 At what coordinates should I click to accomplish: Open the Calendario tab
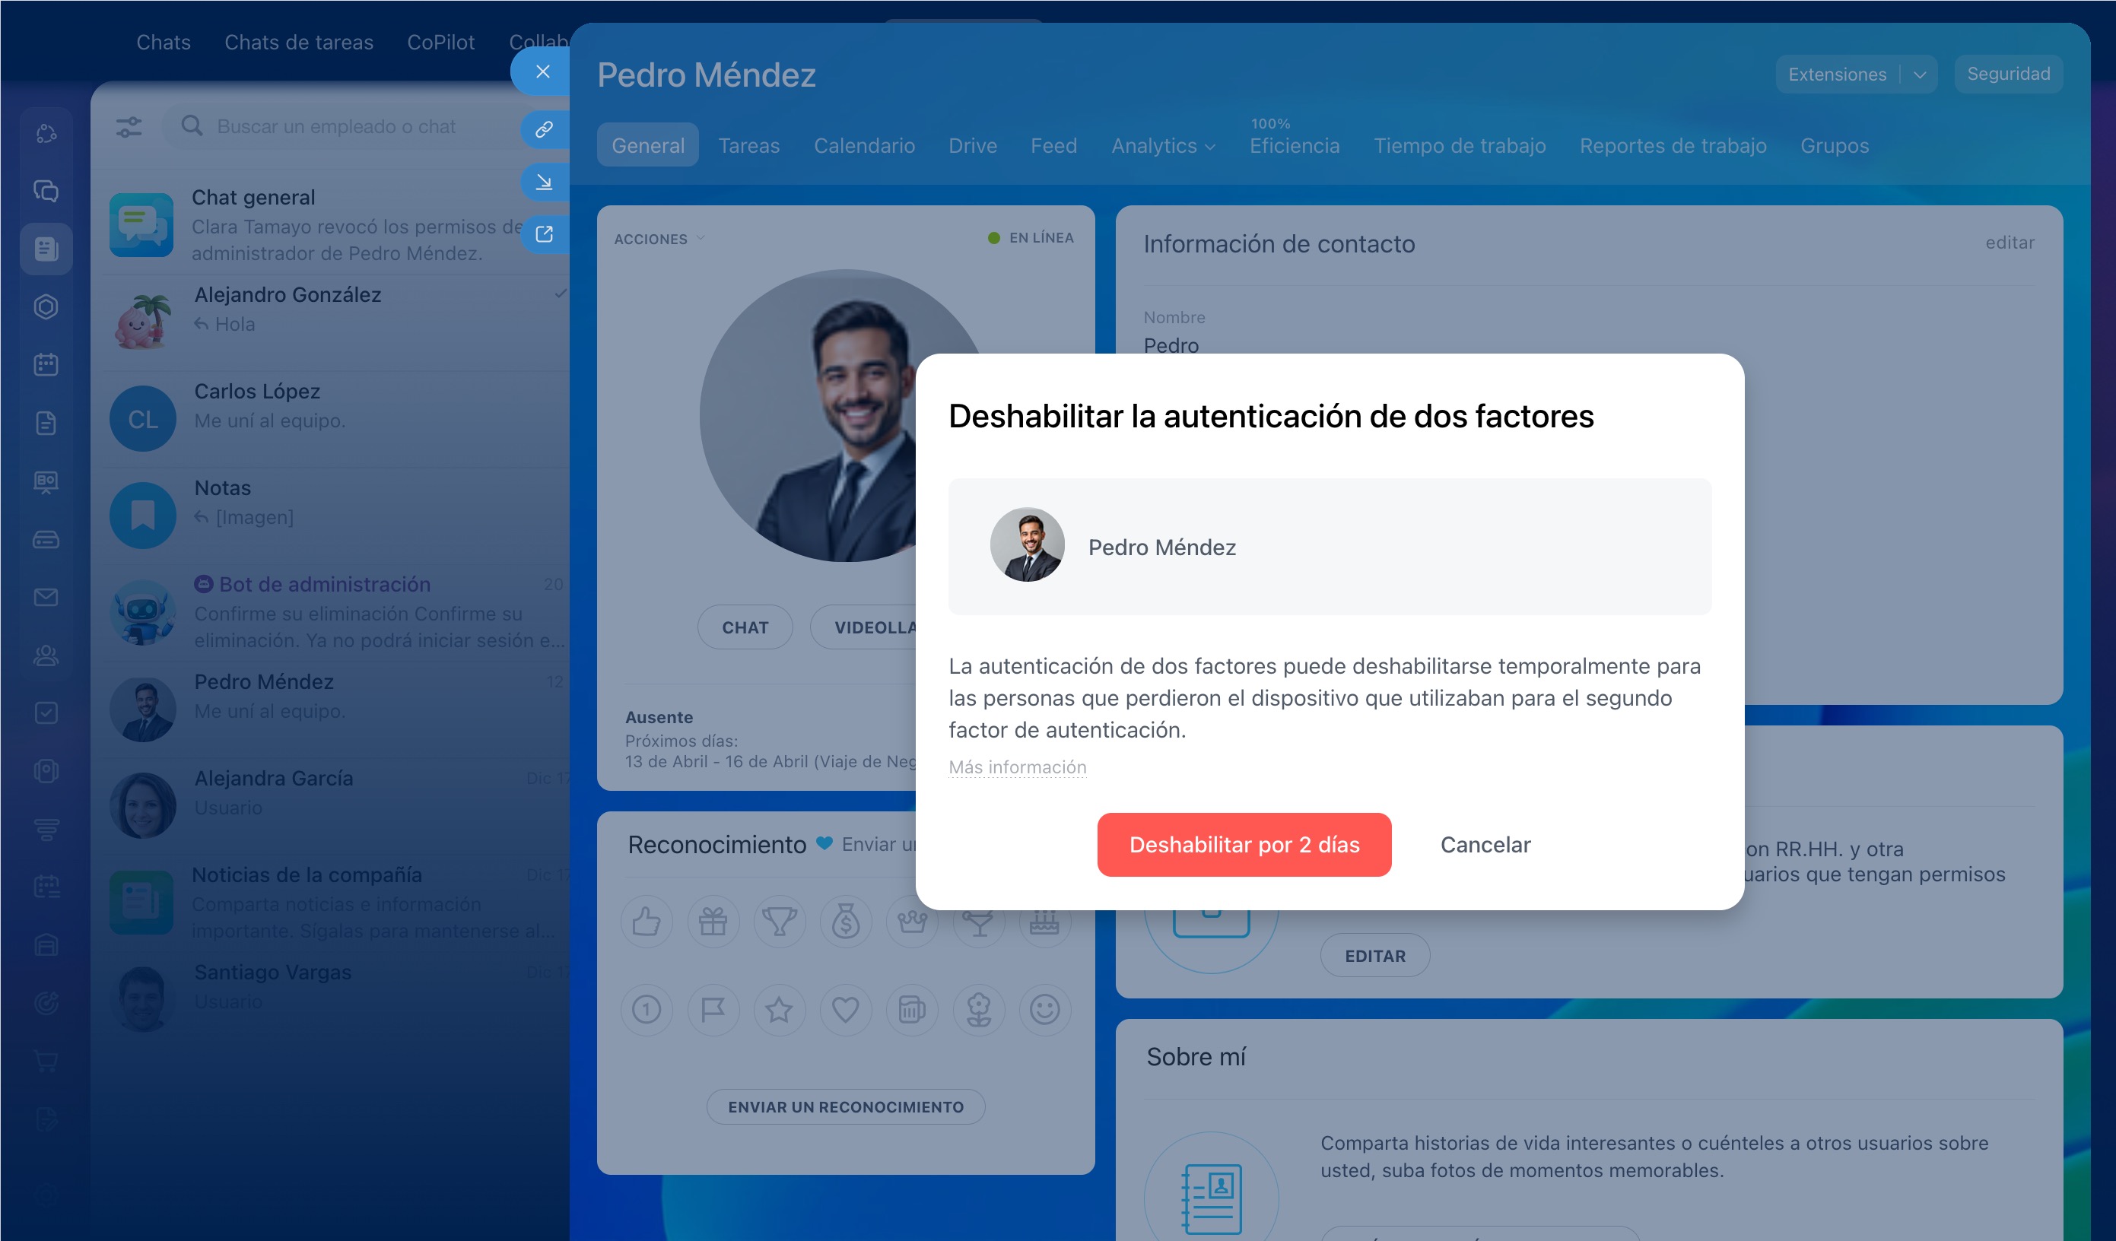tap(863, 146)
